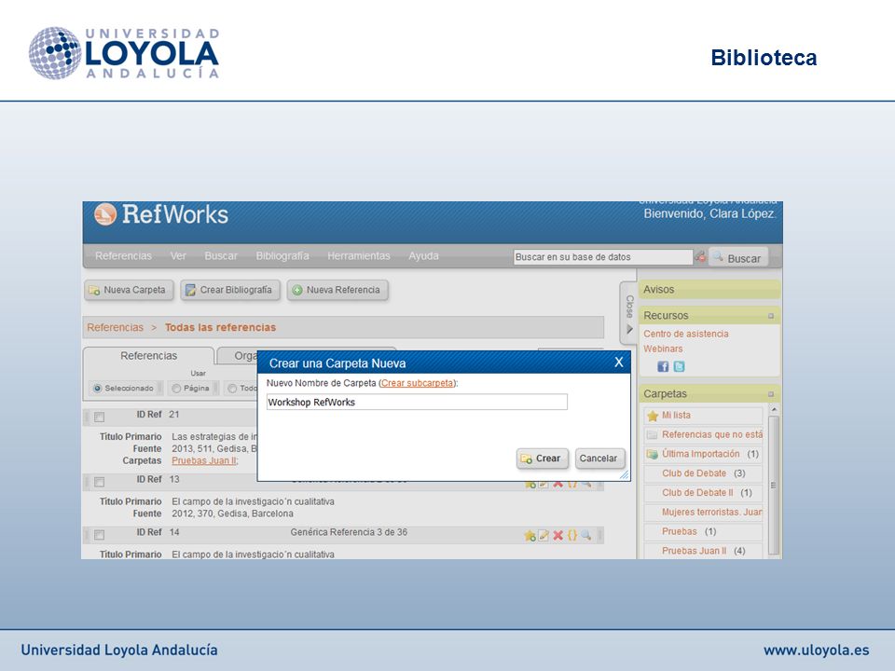Tick checkbox for ID Ref 13
The image size is (895, 671).
[x=100, y=482]
